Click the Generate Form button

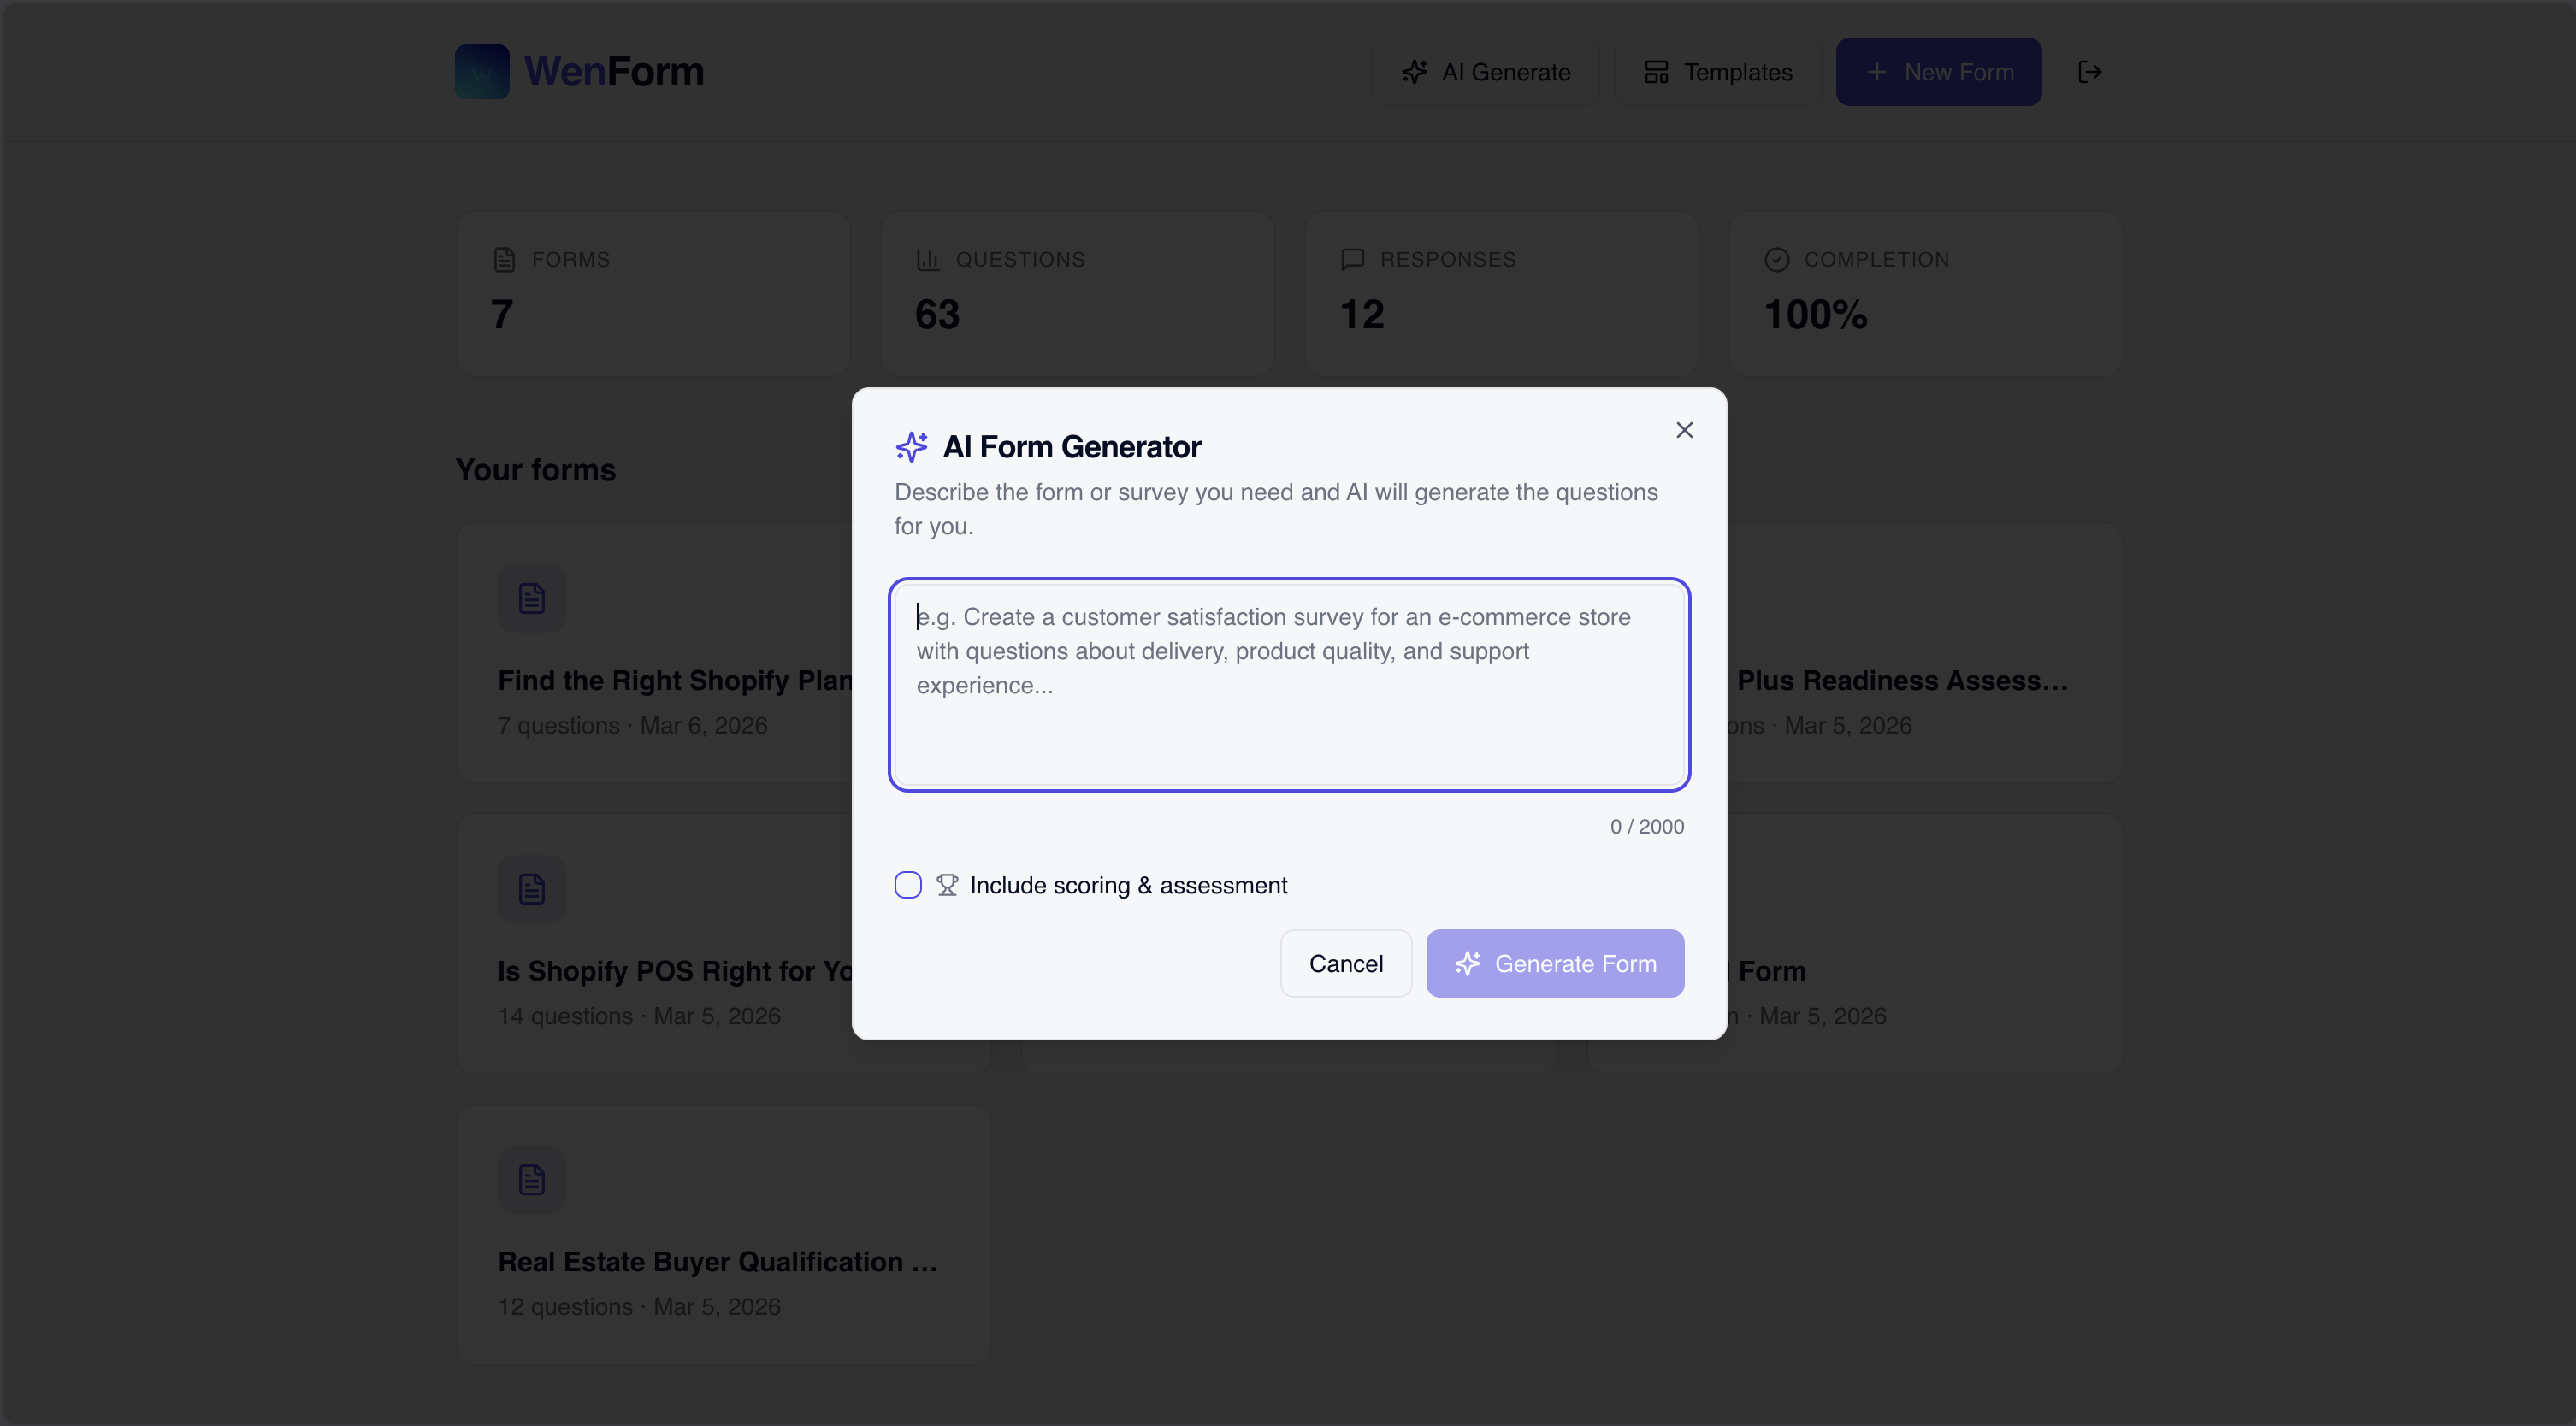tap(1555, 963)
